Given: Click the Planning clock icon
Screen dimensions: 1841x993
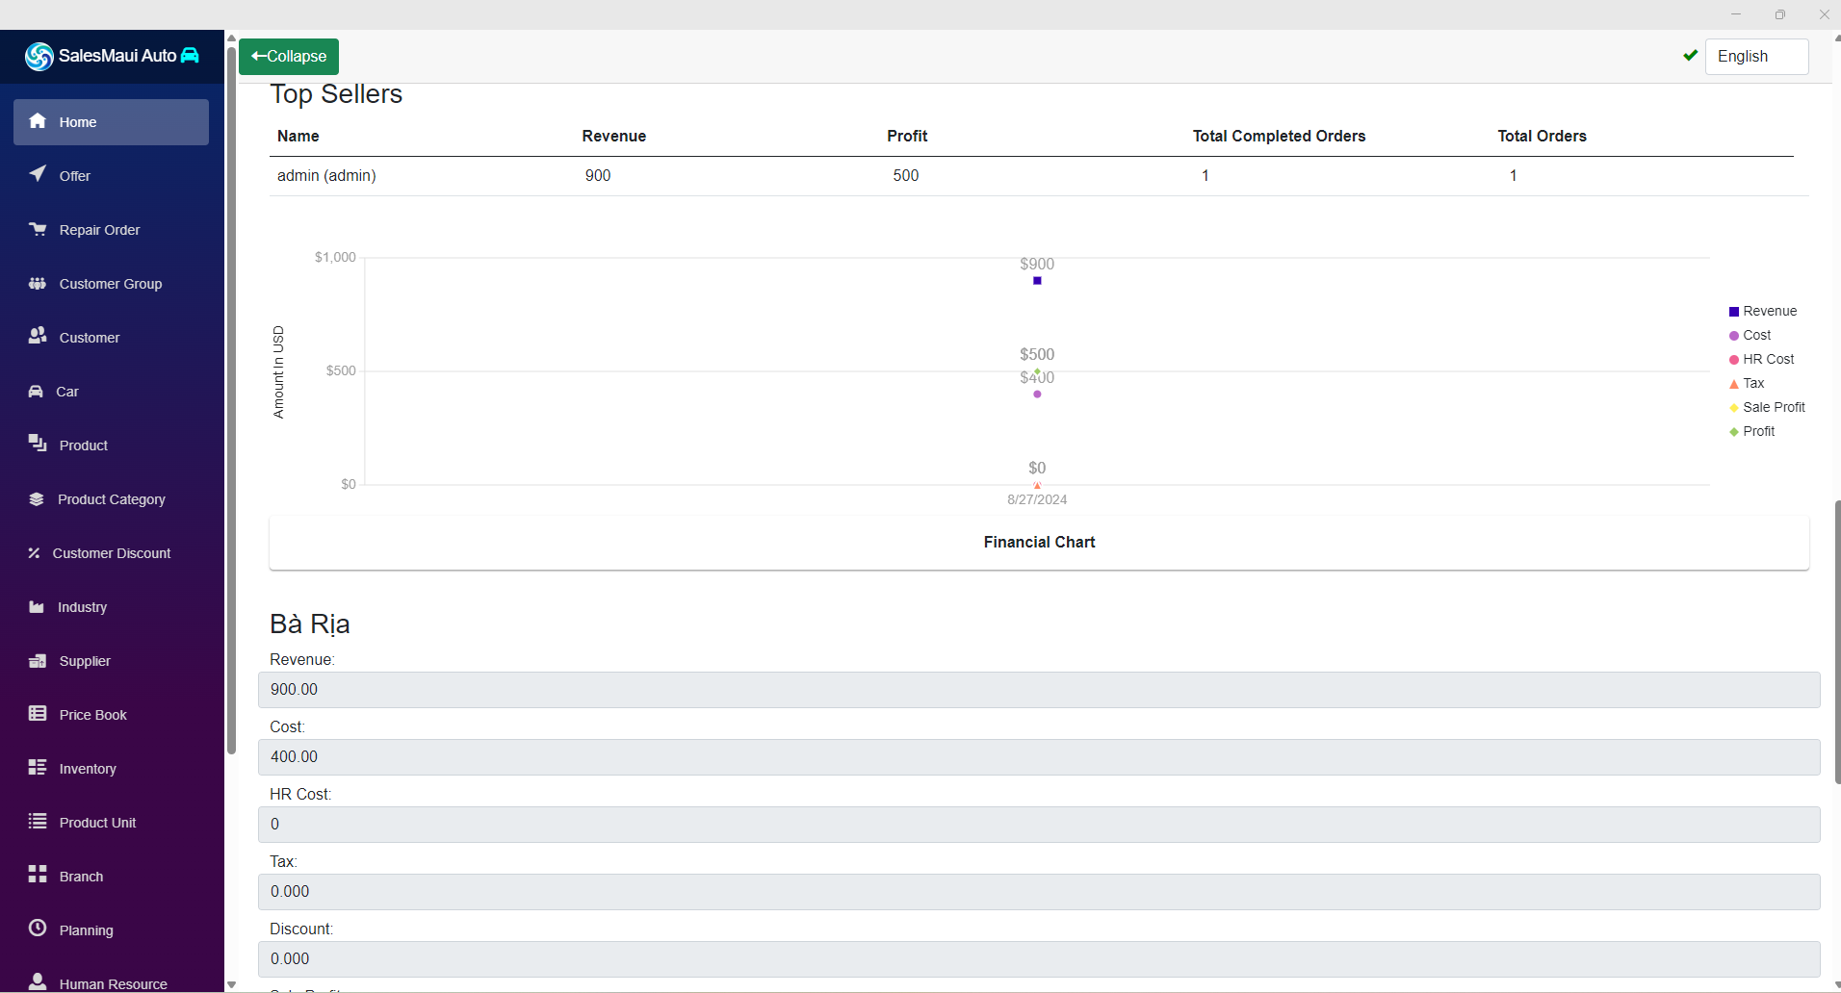Looking at the screenshot, I should 38,929.
